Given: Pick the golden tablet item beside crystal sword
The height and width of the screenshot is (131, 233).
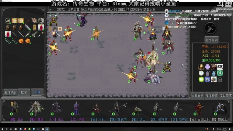Looking at the screenshot, I should pos(34,27).
